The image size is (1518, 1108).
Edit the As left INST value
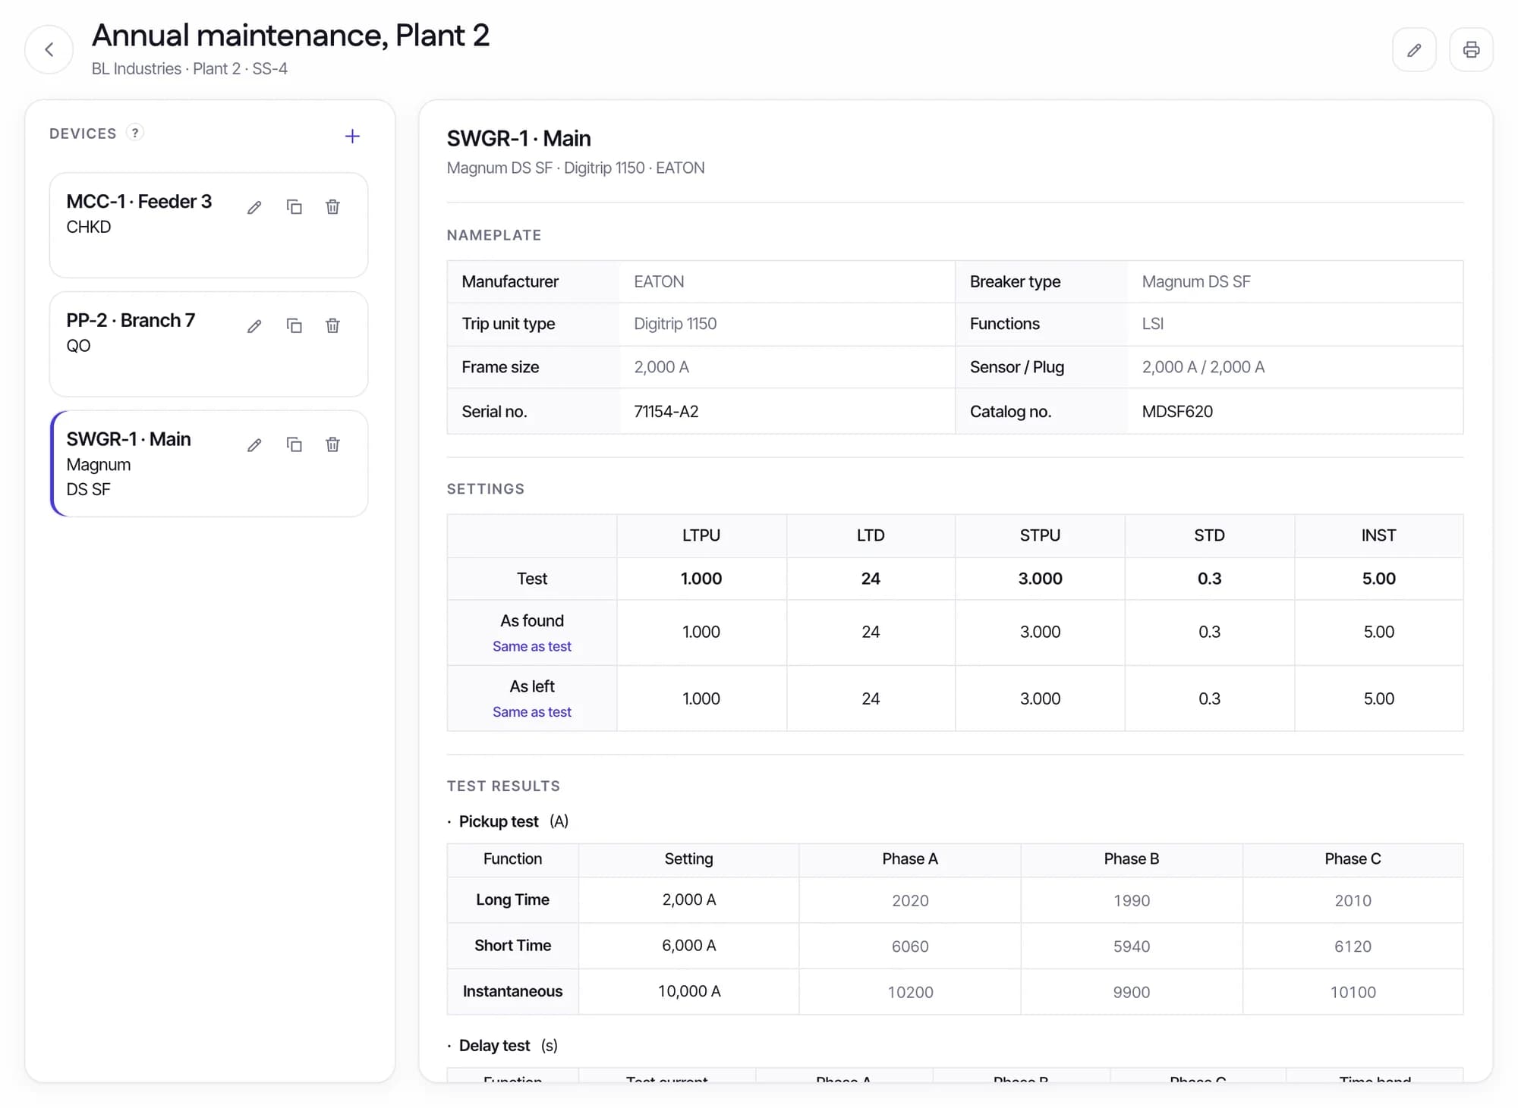(x=1378, y=698)
